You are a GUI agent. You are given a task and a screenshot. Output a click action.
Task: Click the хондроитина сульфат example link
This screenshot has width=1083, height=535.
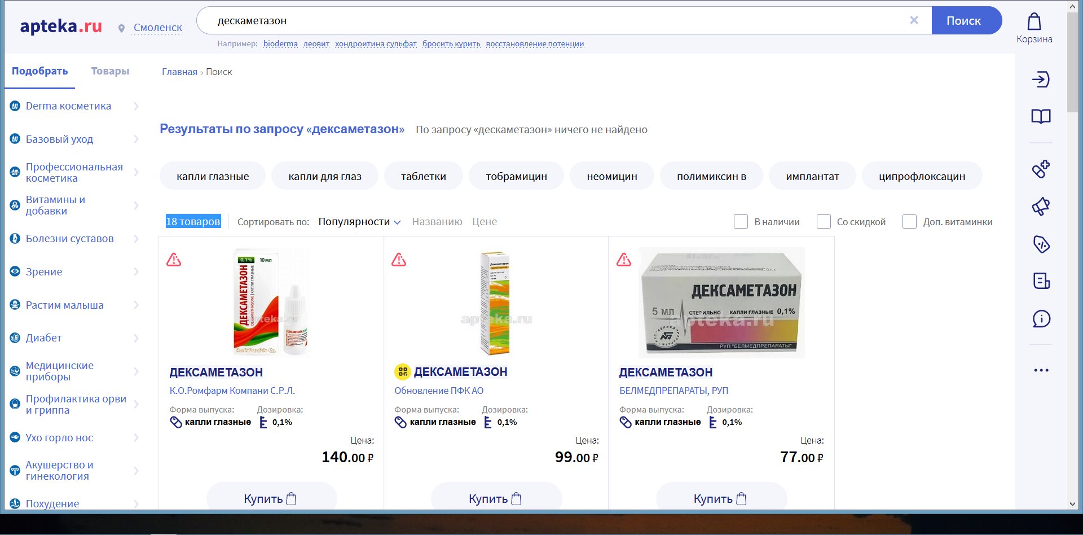376,43
